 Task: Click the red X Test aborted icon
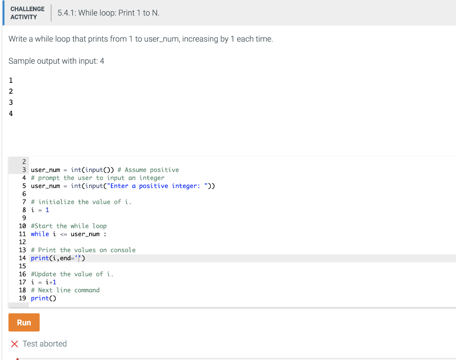click(13, 344)
